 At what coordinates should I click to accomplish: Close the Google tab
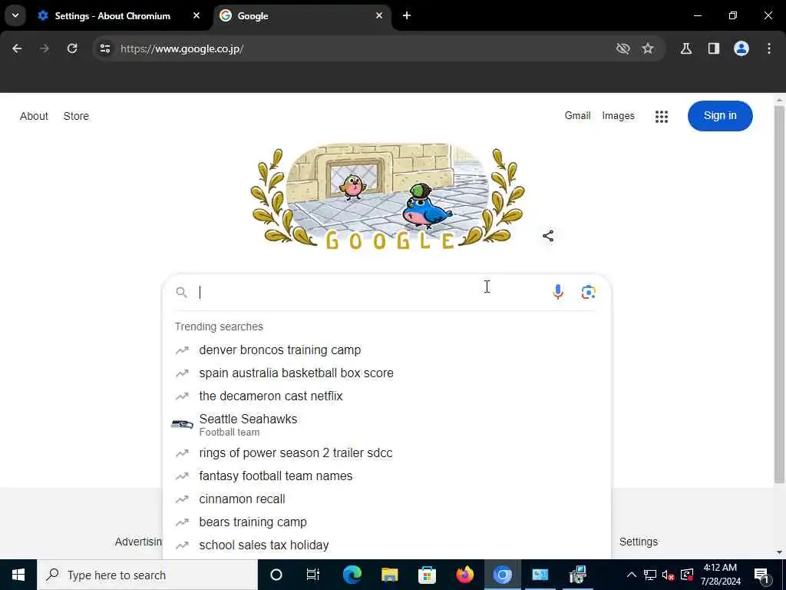point(379,15)
